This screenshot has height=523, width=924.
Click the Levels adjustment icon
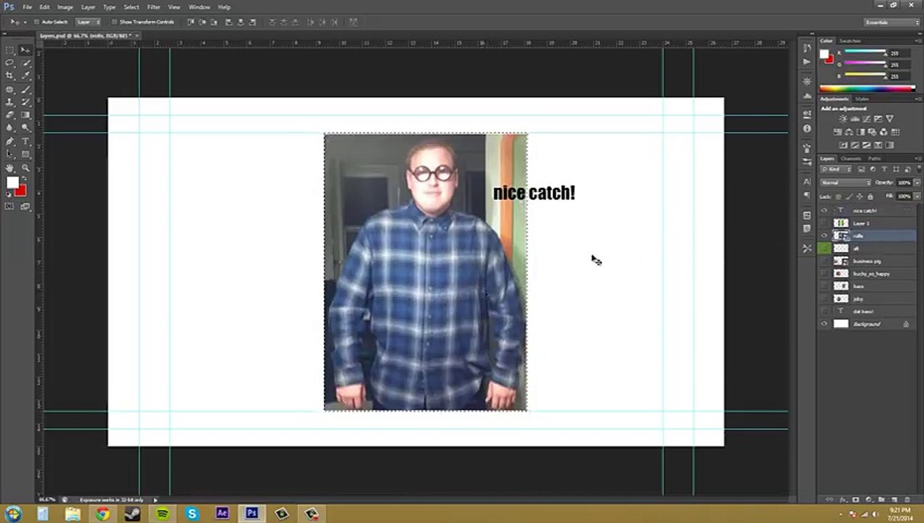pyautogui.click(x=854, y=119)
